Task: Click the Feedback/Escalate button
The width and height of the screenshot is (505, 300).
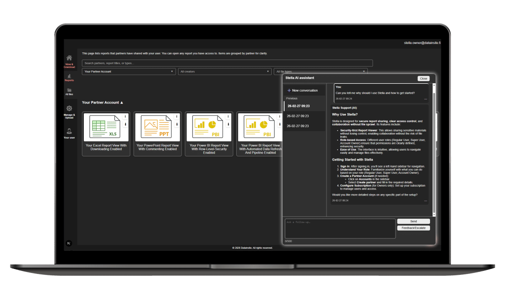Action: [x=413, y=228]
